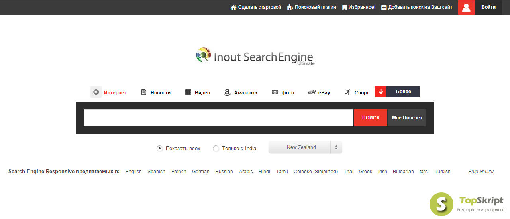Click the bookmark icon beside Избранное

click(x=345, y=7)
